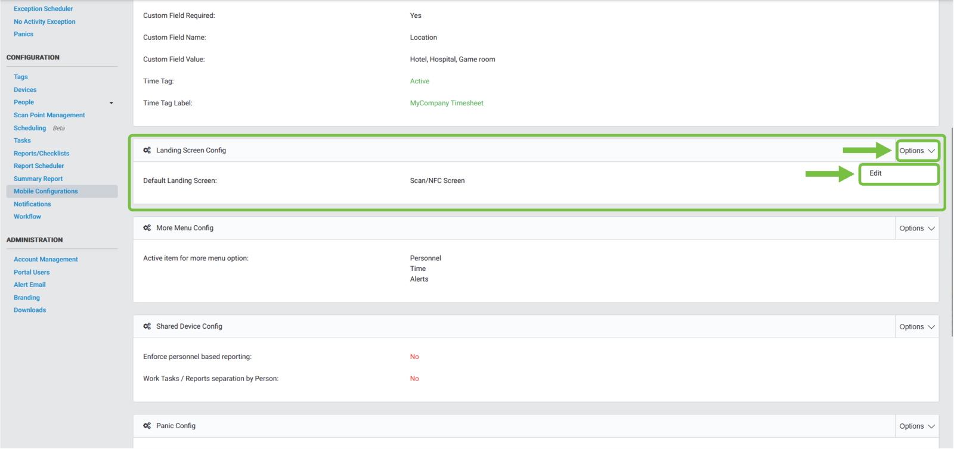954x449 pixels.
Task: Navigate to Devices page
Action: [25, 90]
